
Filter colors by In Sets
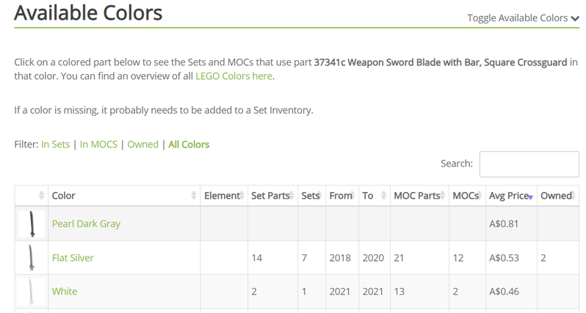(x=56, y=144)
